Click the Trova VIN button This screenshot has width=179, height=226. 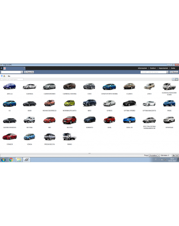pyautogui.click(x=29, y=72)
